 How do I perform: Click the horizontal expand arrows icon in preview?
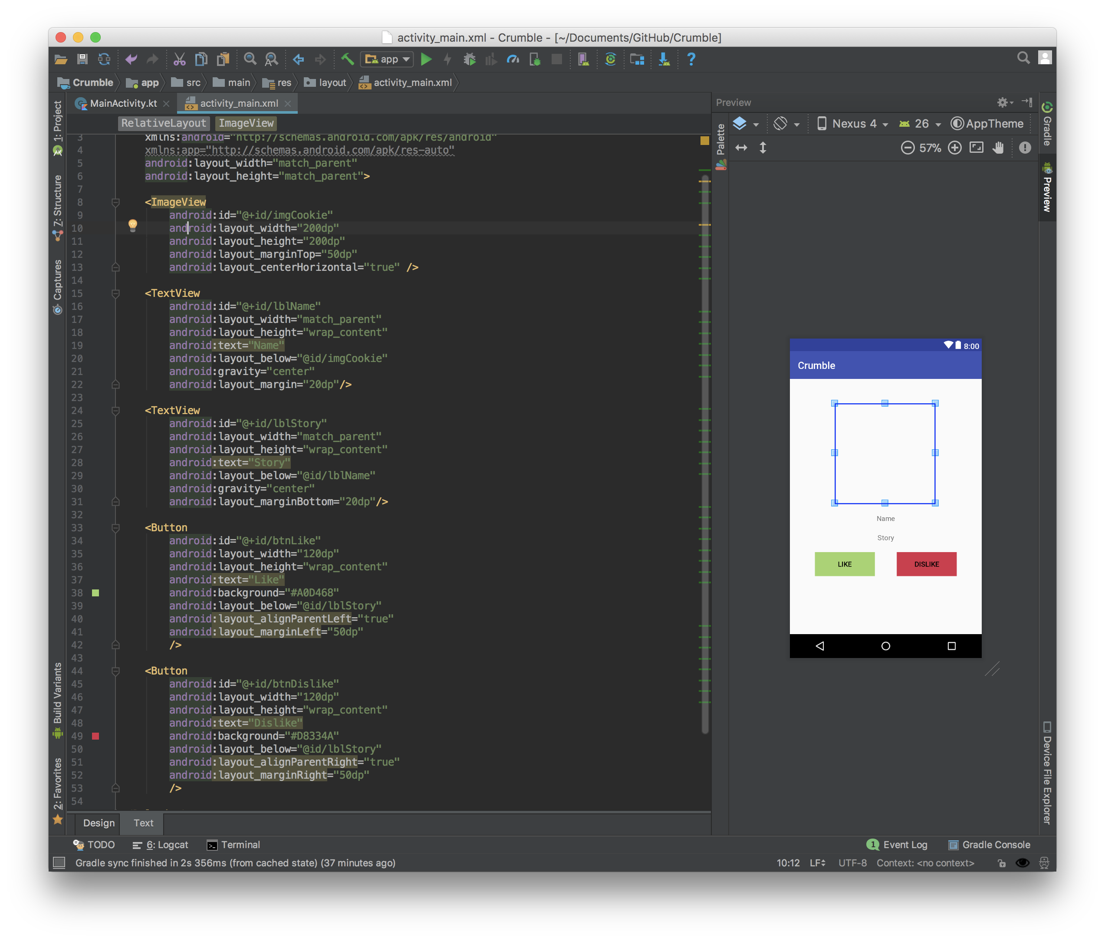[x=741, y=148]
